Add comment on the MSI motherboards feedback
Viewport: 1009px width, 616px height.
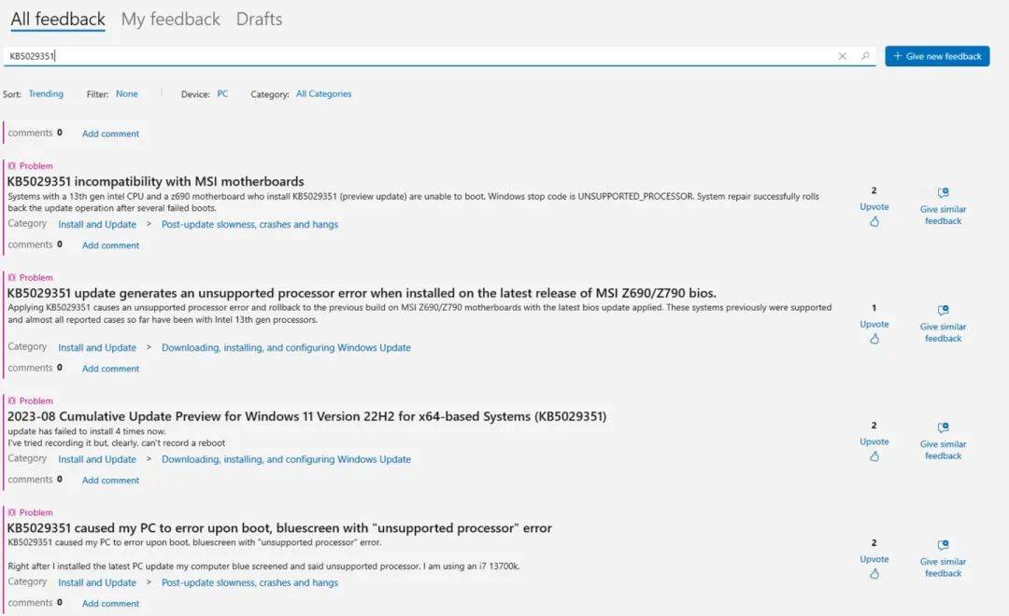pyautogui.click(x=110, y=245)
